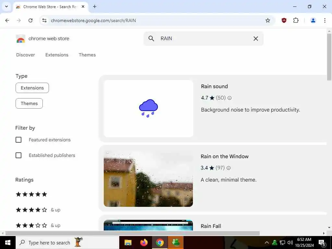Click info icon next to Rain sound rating

point(229,98)
